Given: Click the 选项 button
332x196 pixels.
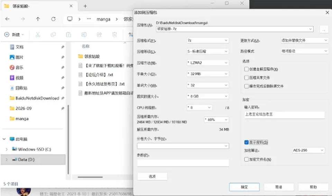Looking at the screenshot, I should coord(152,176).
